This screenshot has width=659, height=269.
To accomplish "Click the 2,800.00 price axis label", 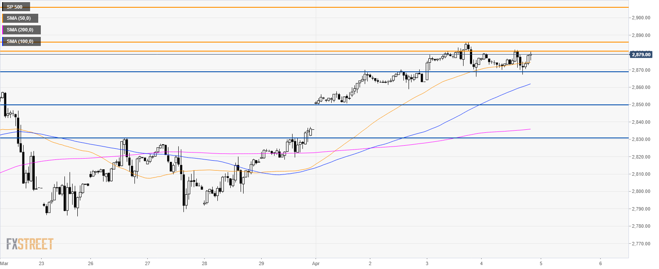I will (x=641, y=192).
